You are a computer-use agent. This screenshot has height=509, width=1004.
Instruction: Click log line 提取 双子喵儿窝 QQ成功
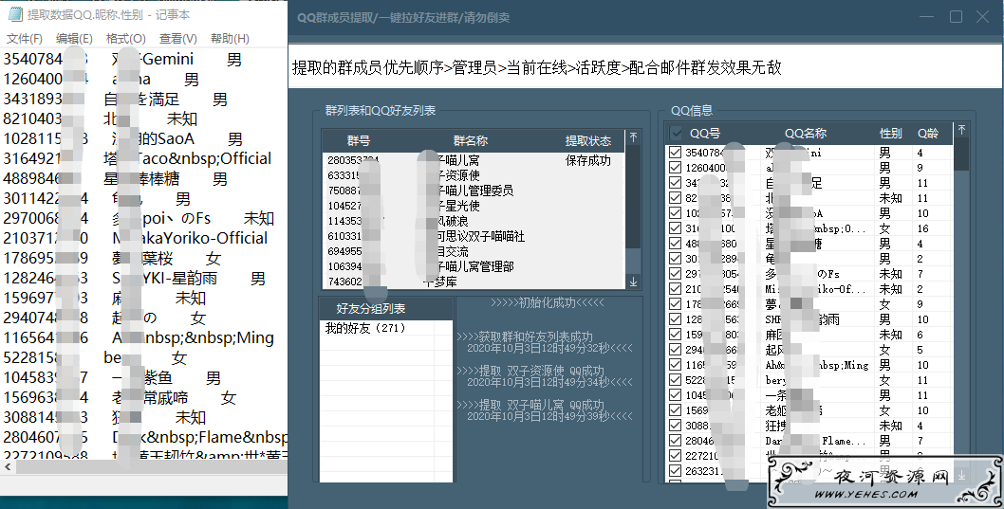530,405
